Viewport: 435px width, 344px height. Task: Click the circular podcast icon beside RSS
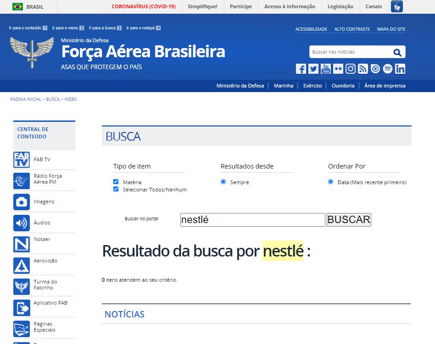(375, 69)
